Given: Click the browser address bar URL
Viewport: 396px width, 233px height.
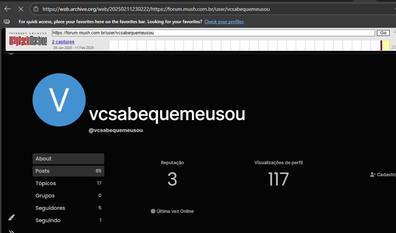Looking at the screenshot, I should point(156,9).
